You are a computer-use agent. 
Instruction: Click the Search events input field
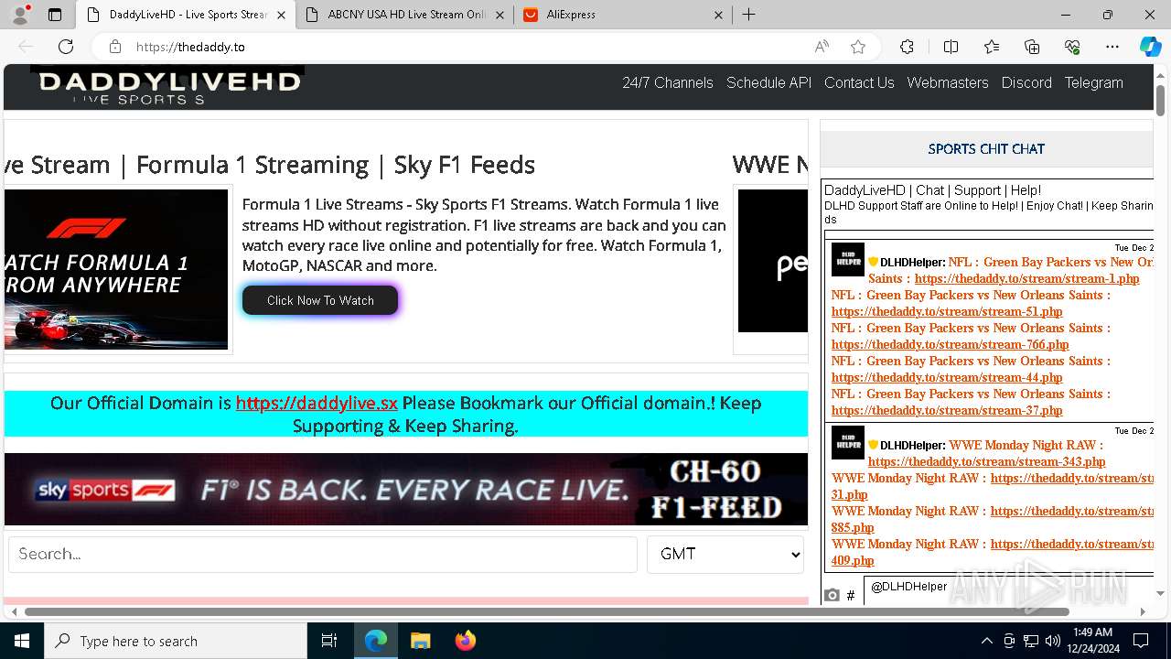(x=323, y=554)
